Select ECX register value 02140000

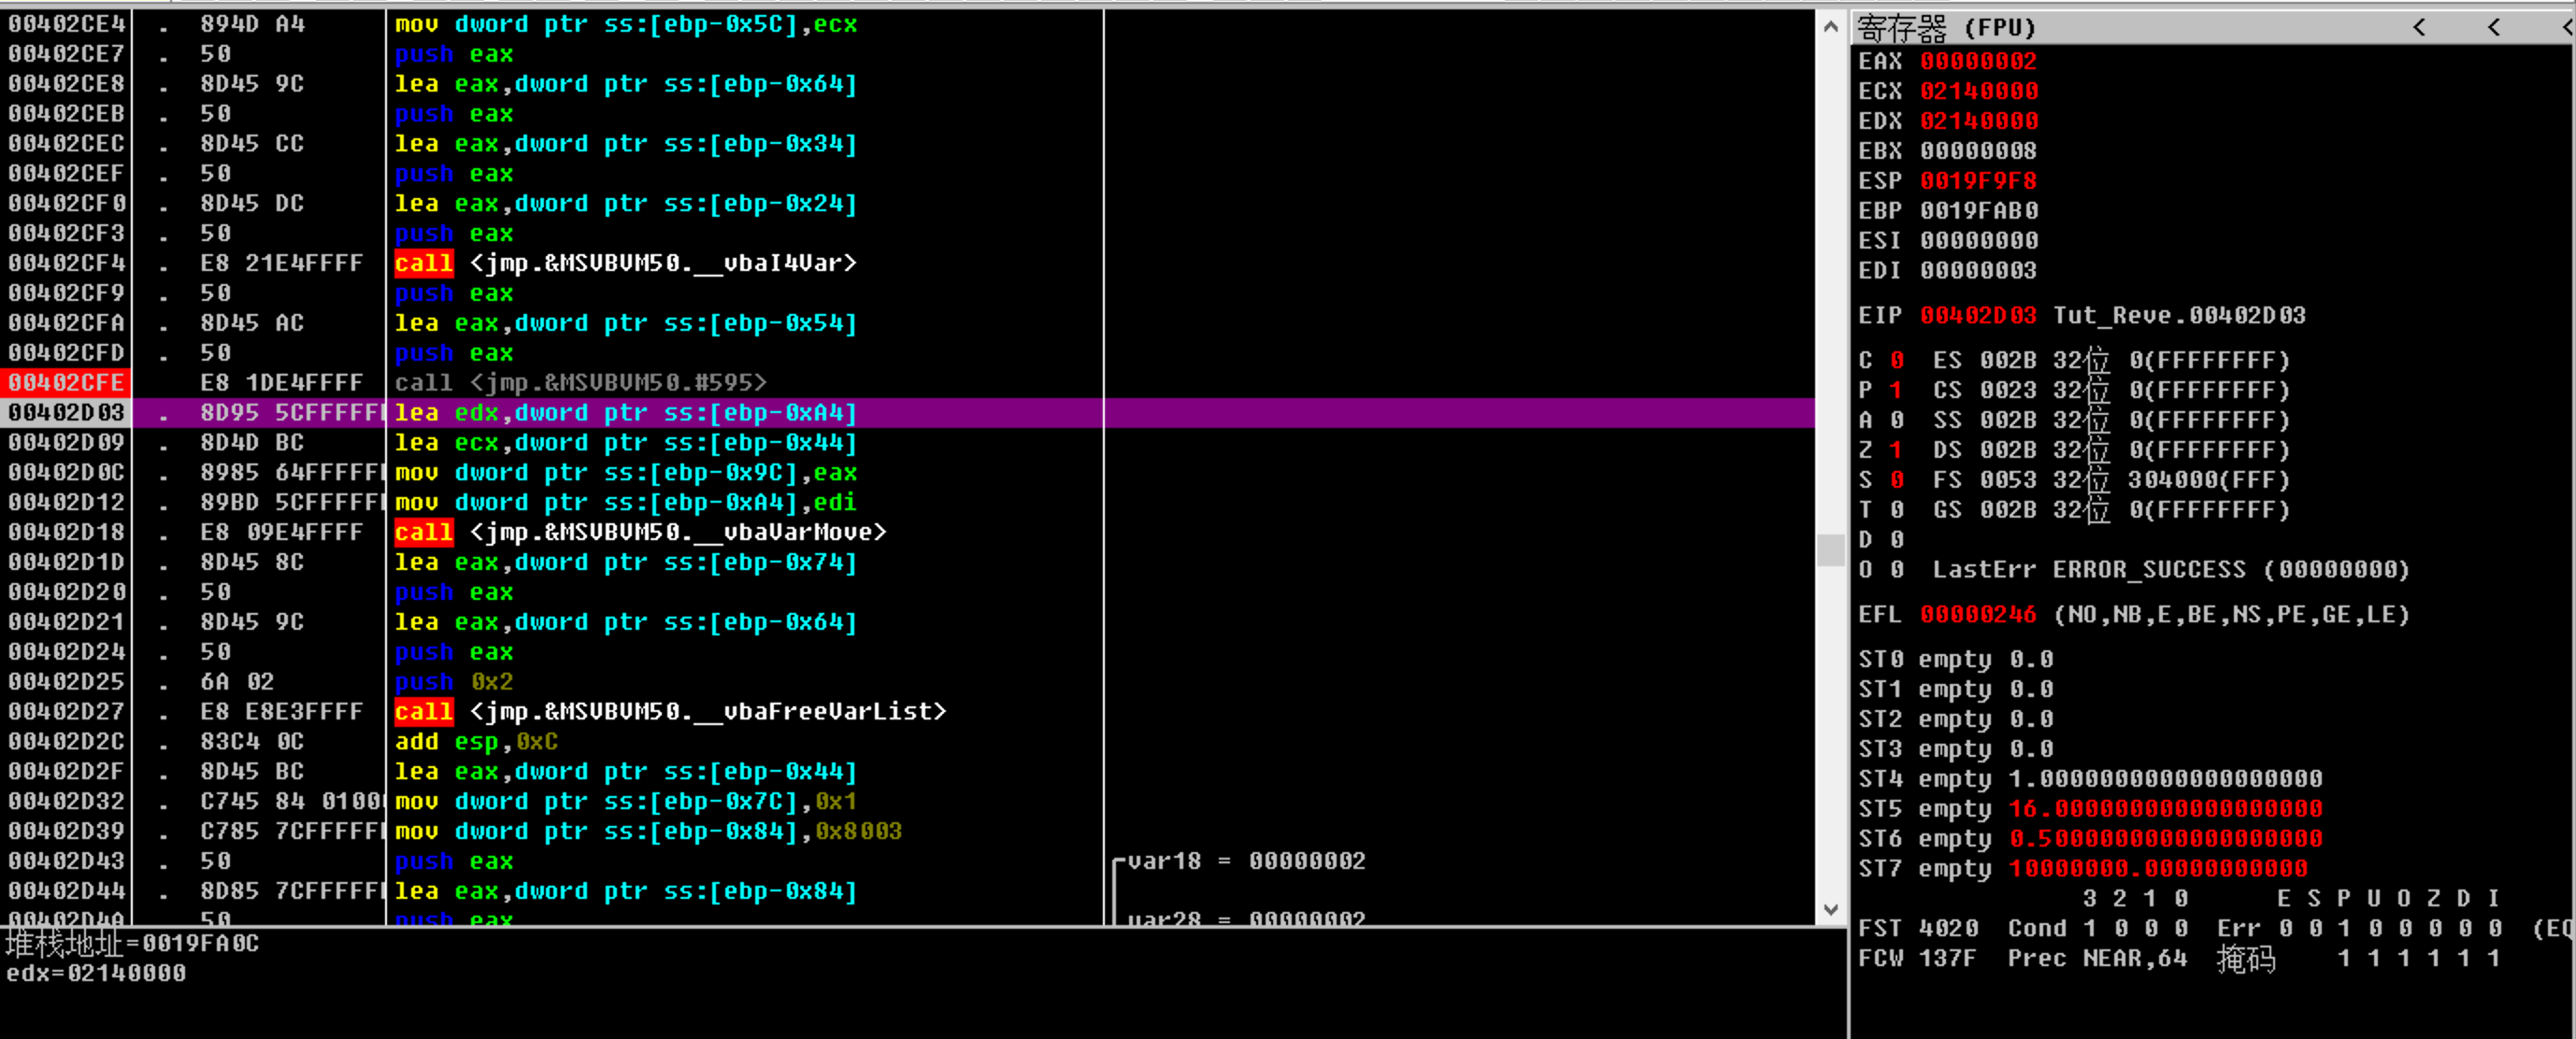pyautogui.click(x=1978, y=91)
